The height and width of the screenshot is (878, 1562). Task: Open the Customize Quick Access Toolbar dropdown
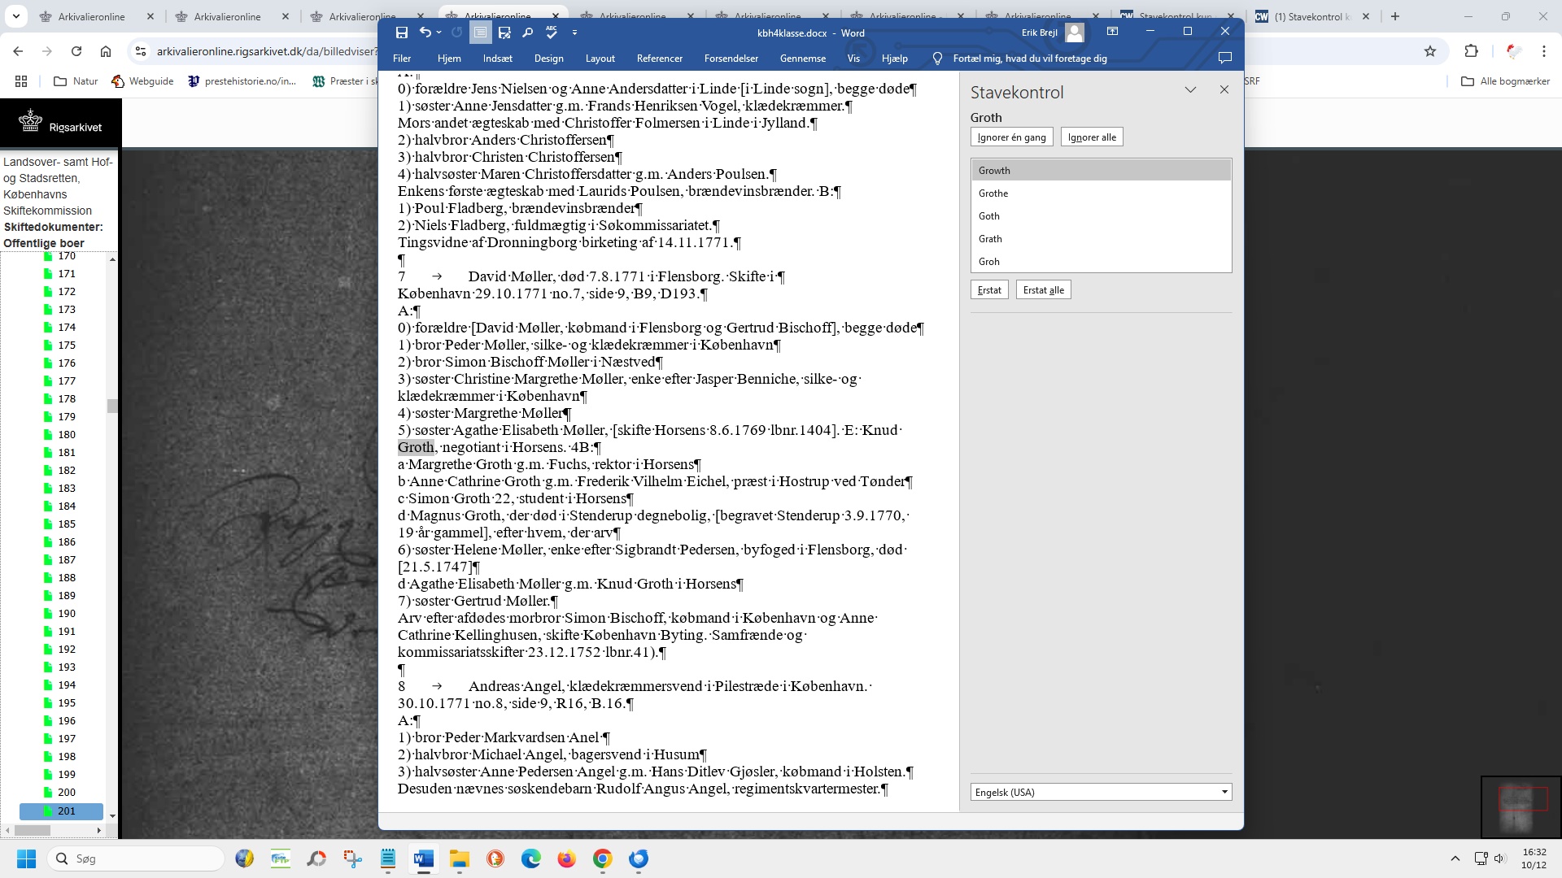tap(574, 33)
